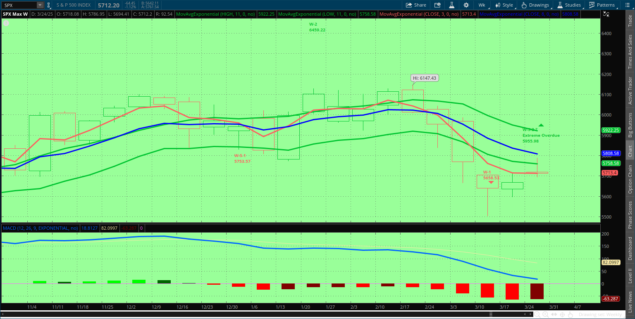Screen dimensions: 635x319
Task: Click the horizontal time scrollbar thumb
Action: pyautogui.click(x=490, y=314)
